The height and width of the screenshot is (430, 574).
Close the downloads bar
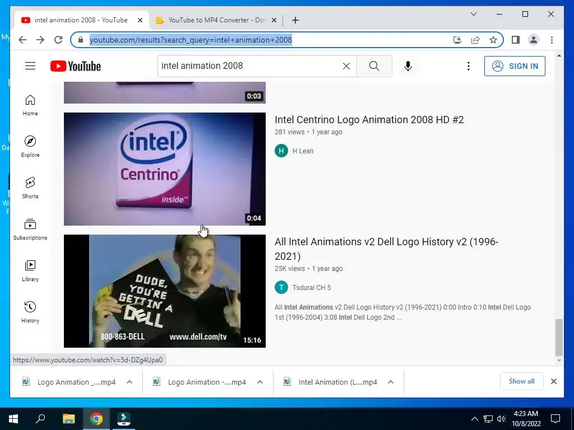pos(553,381)
